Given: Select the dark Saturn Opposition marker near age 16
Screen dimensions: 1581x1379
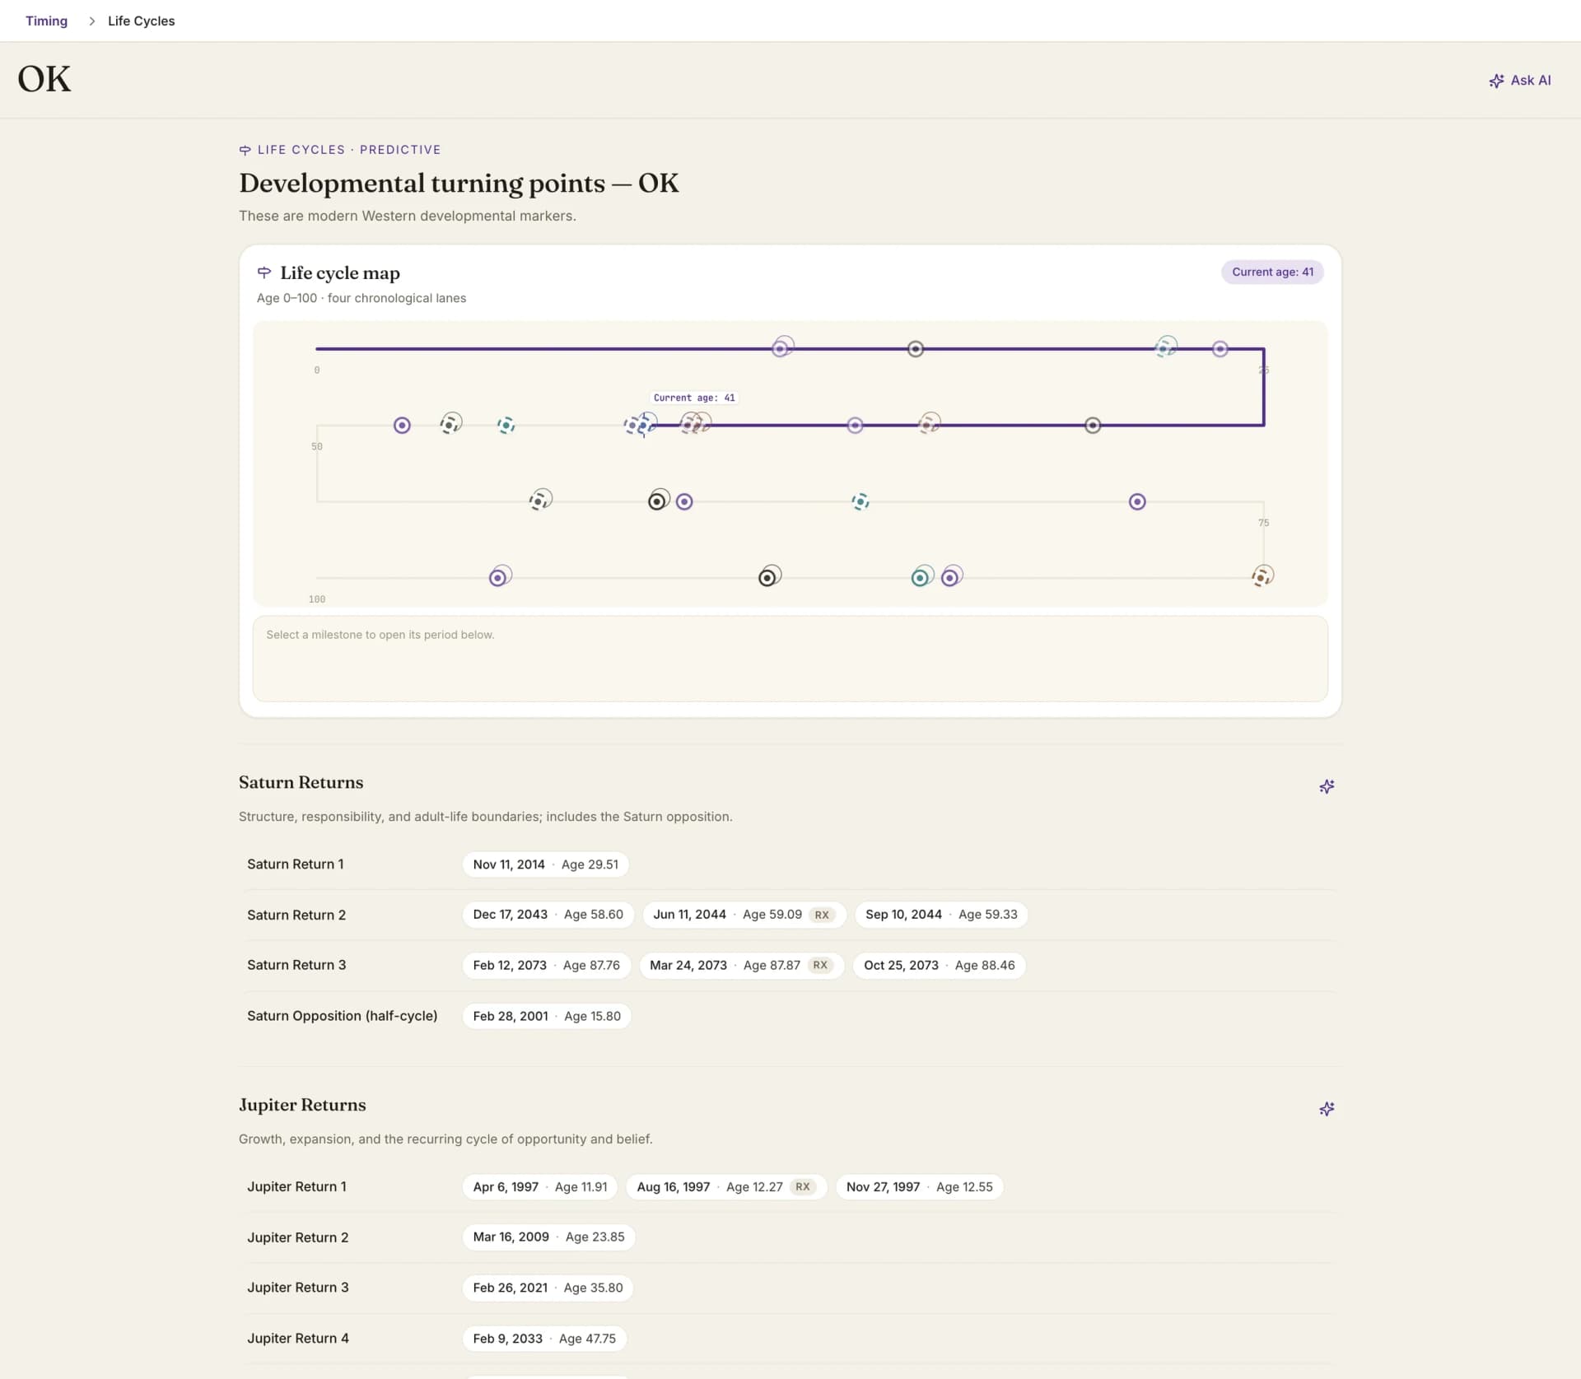Looking at the screenshot, I should click(915, 349).
